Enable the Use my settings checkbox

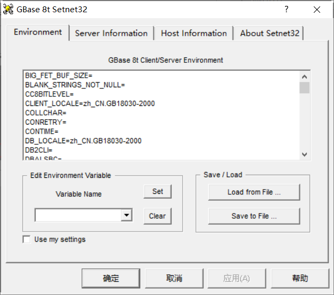pyautogui.click(x=27, y=240)
